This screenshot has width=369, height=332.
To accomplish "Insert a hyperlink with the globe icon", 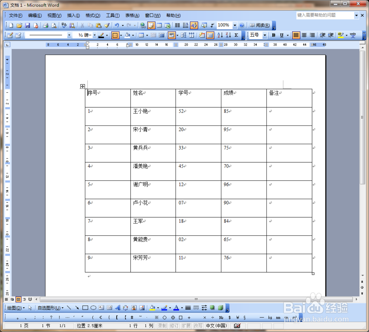I will 142,25.
